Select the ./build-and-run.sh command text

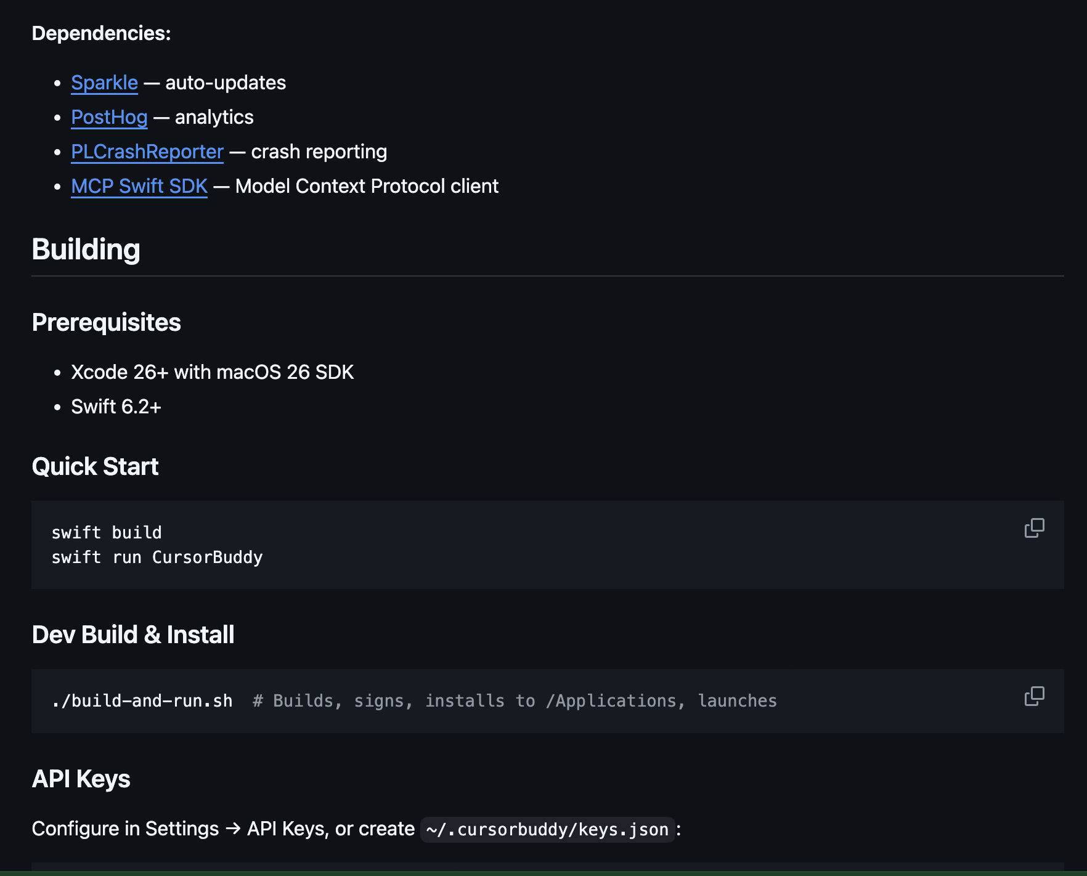(x=142, y=700)
